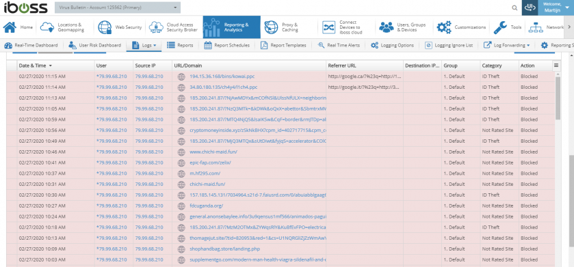Viewport: 574px width, 267px height.
Task: Open the supplementgo.com URL link
Action: (x=258, y=259)
